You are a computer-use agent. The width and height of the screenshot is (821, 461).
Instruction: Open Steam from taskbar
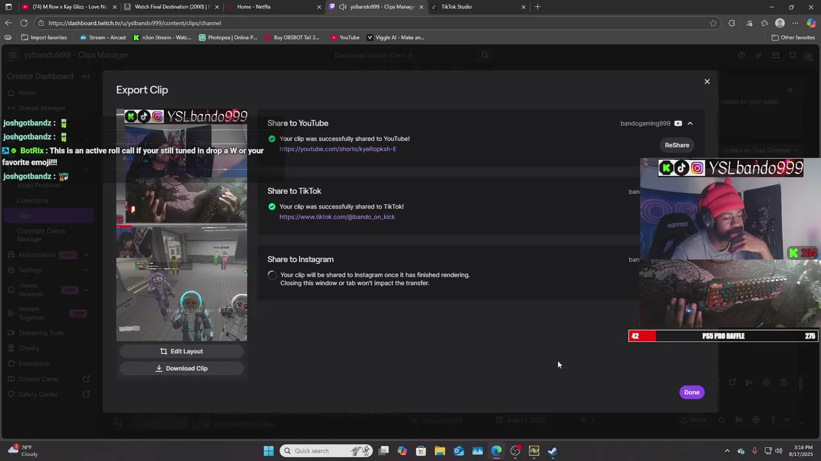click(x=553, y=451)
